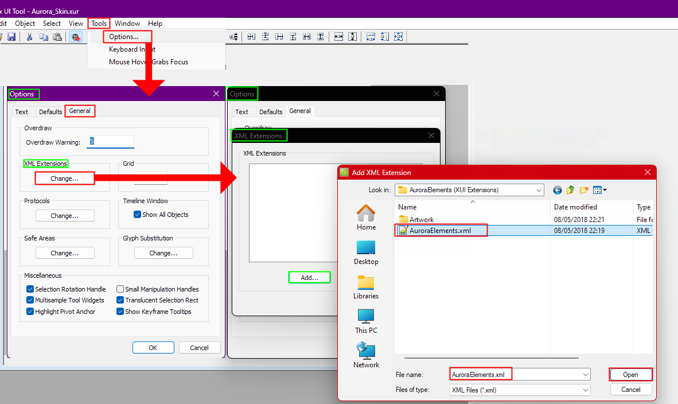
Task: Uncheck Selection Rotation Handle
Action: 30,289
